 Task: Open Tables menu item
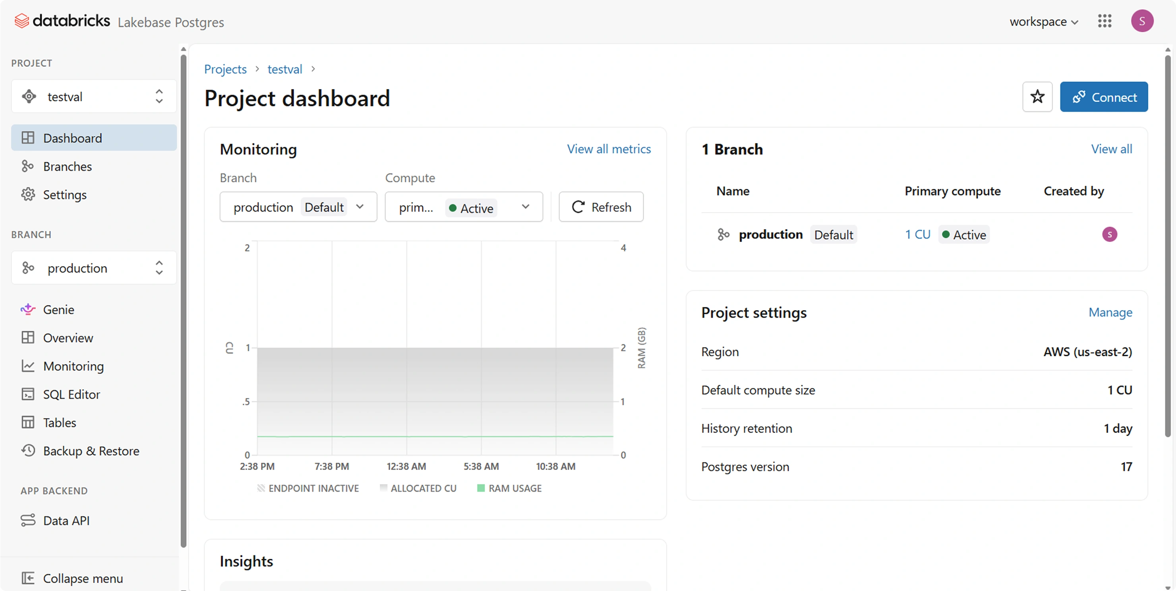pyautogui.click(x=94, y=423)
